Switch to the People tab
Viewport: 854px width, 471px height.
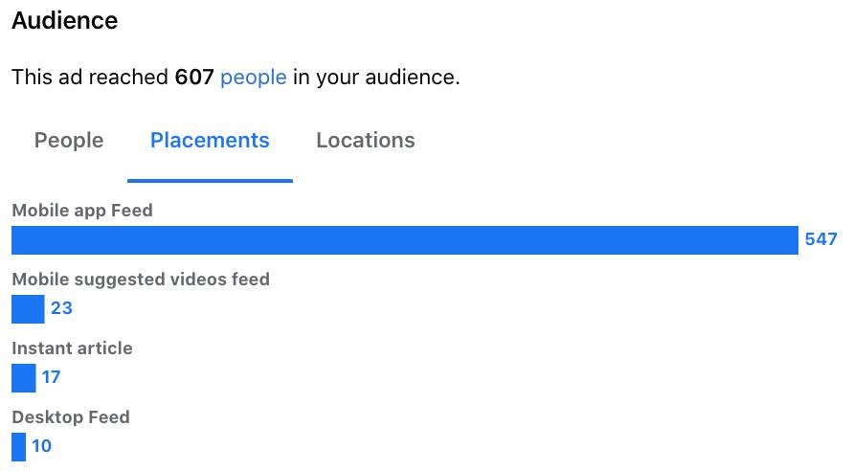point(69,141)
